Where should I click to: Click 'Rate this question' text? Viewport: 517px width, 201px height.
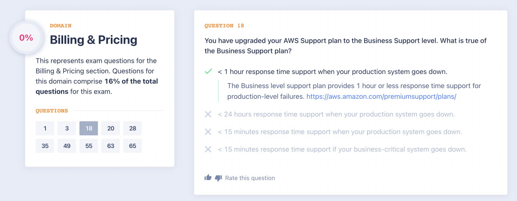[250, 178]
